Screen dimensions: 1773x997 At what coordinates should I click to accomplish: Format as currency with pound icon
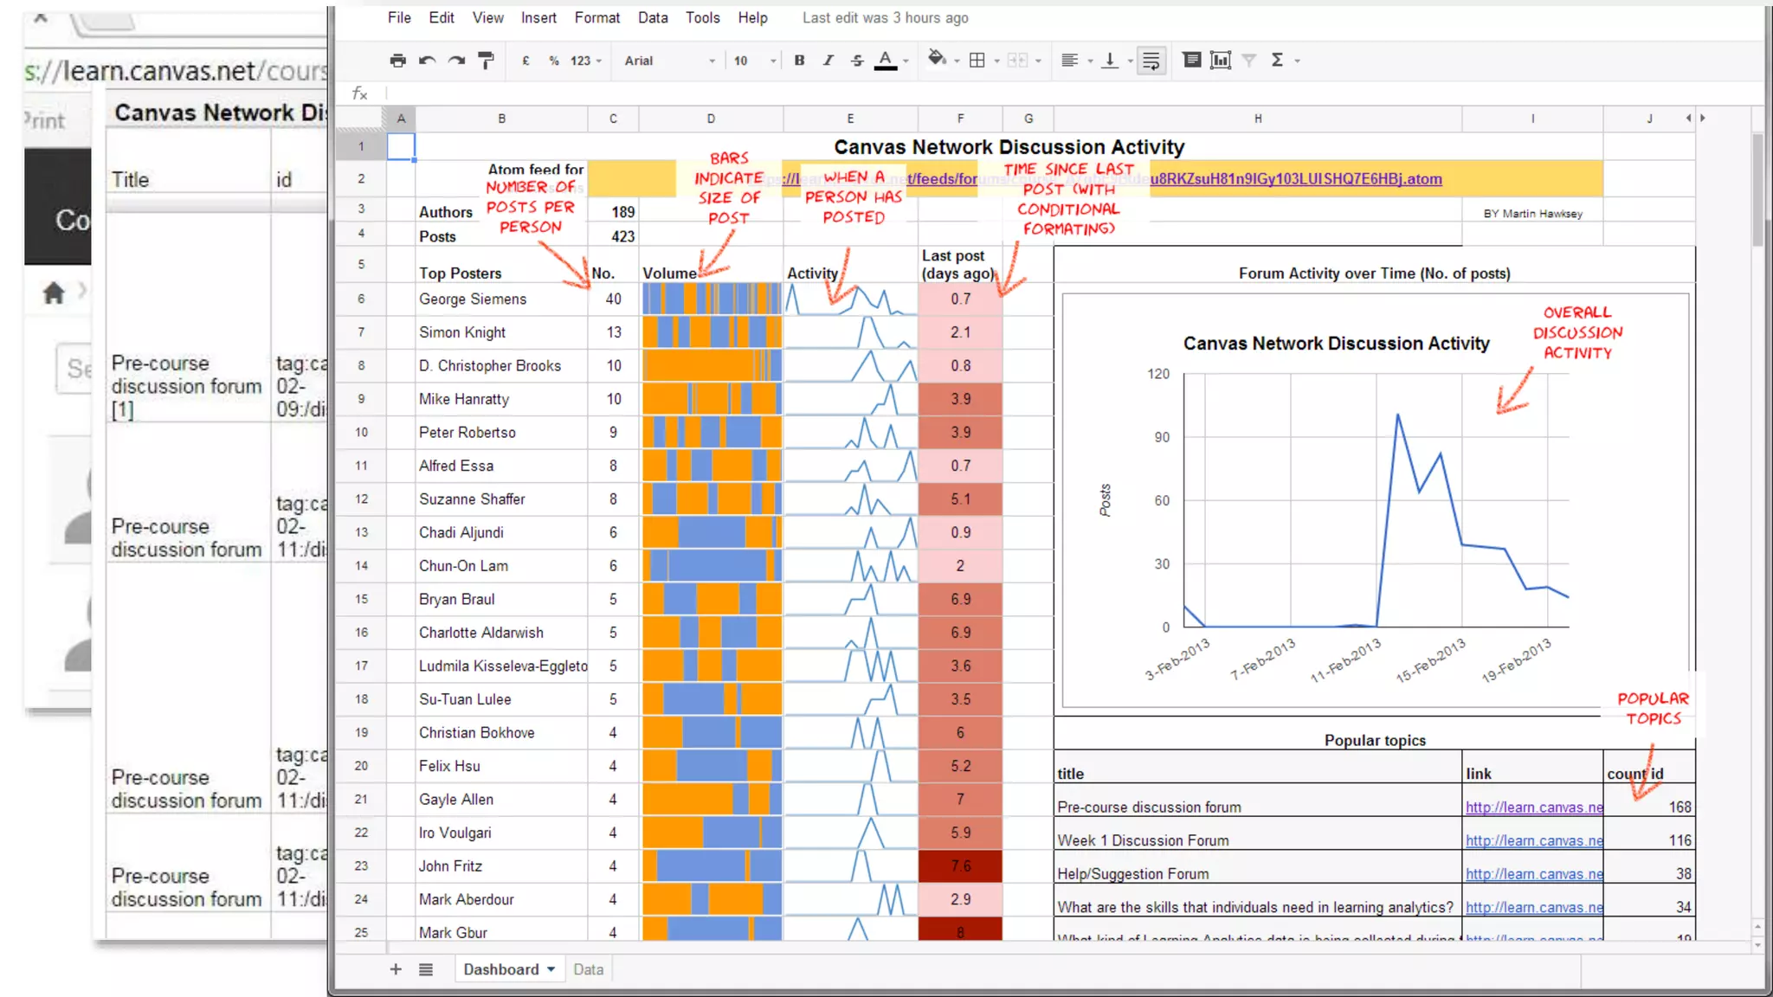pyautogui.click(x=525, y=61)
